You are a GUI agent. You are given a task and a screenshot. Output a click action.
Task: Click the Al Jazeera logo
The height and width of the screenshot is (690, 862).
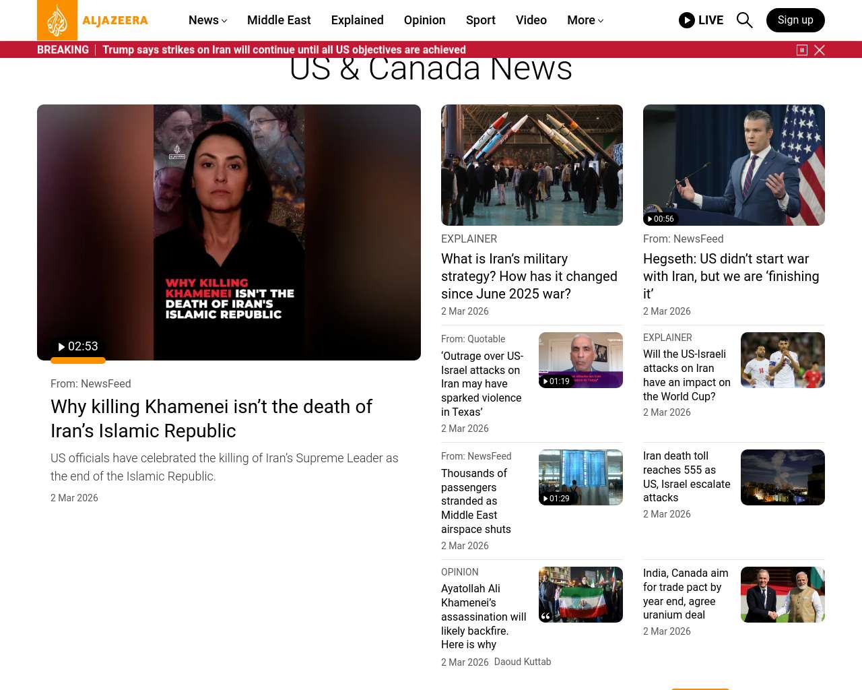92,20
